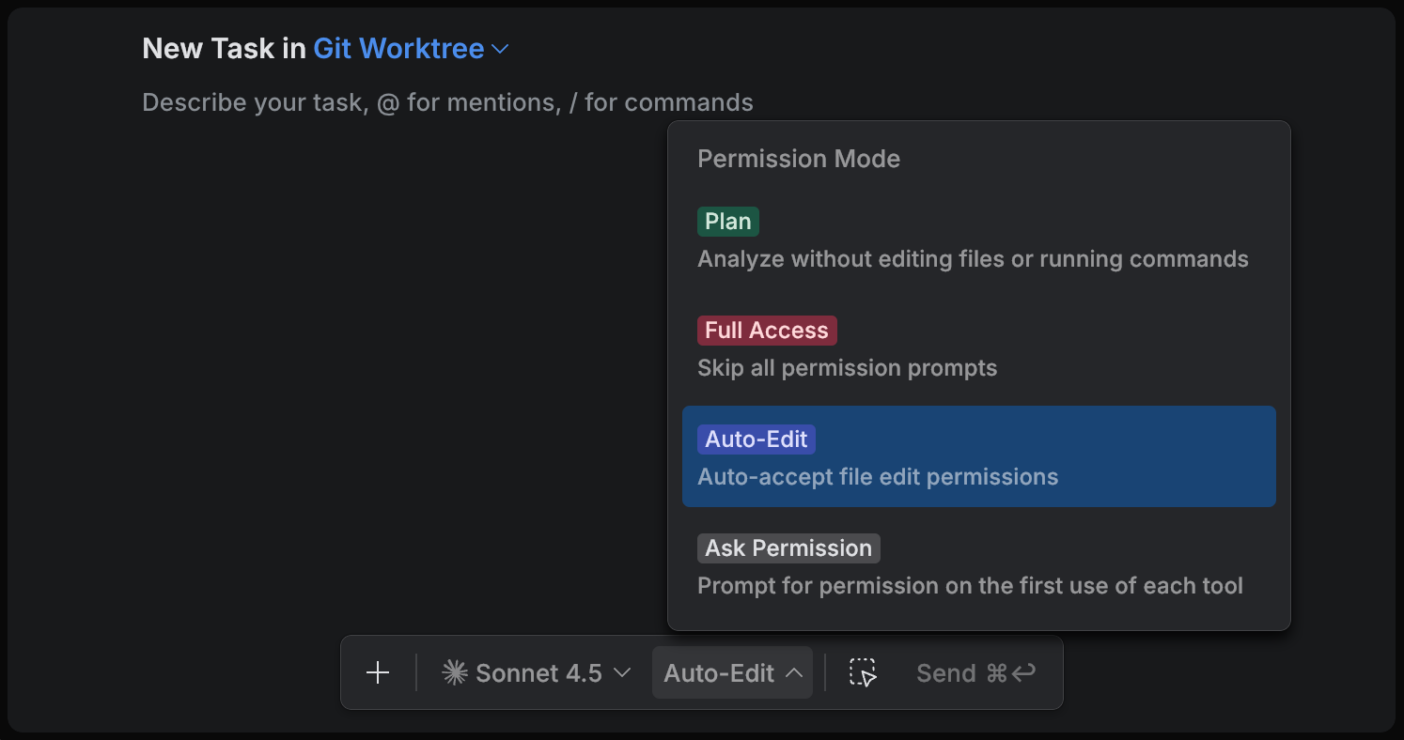Select the element picker icon next to Send

[862, 672]
